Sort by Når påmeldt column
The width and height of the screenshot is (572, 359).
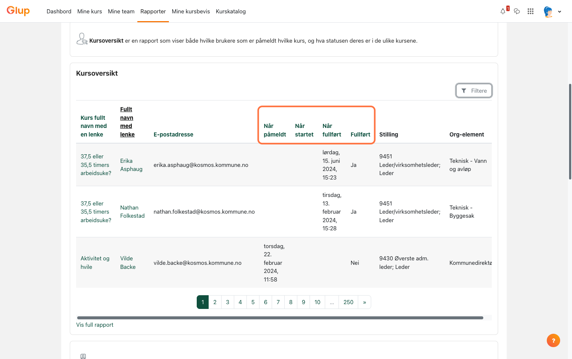pyautogui.click(x=275, y=130)
